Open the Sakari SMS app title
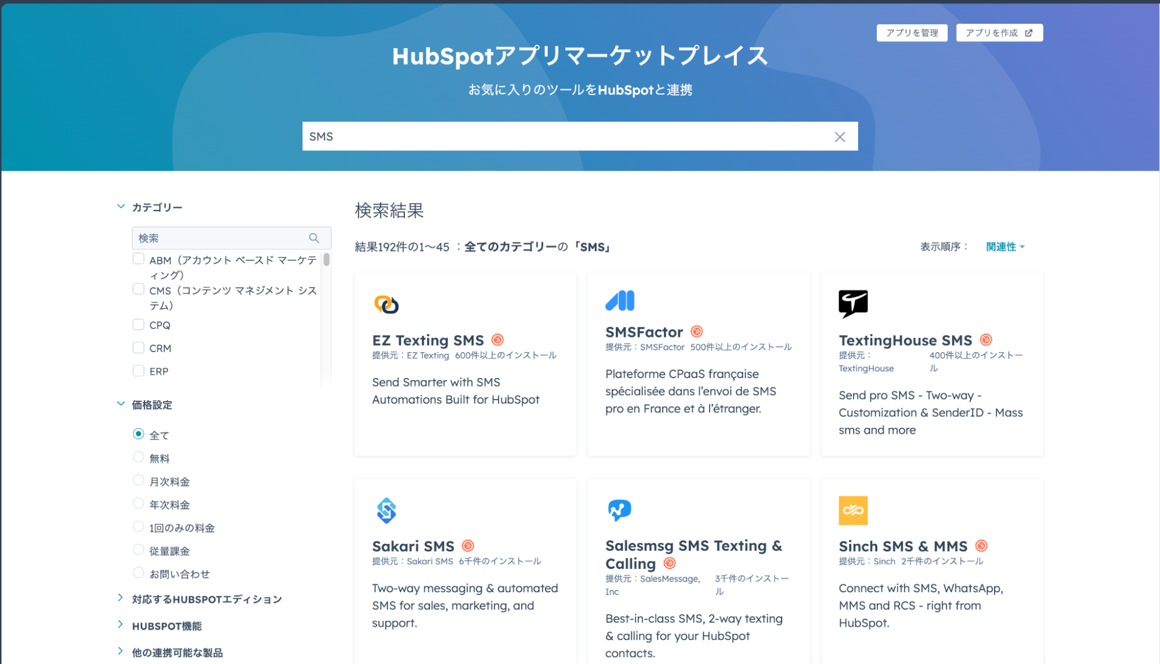Viewport: 1160px width, 664px height. [x=413, y=546]
